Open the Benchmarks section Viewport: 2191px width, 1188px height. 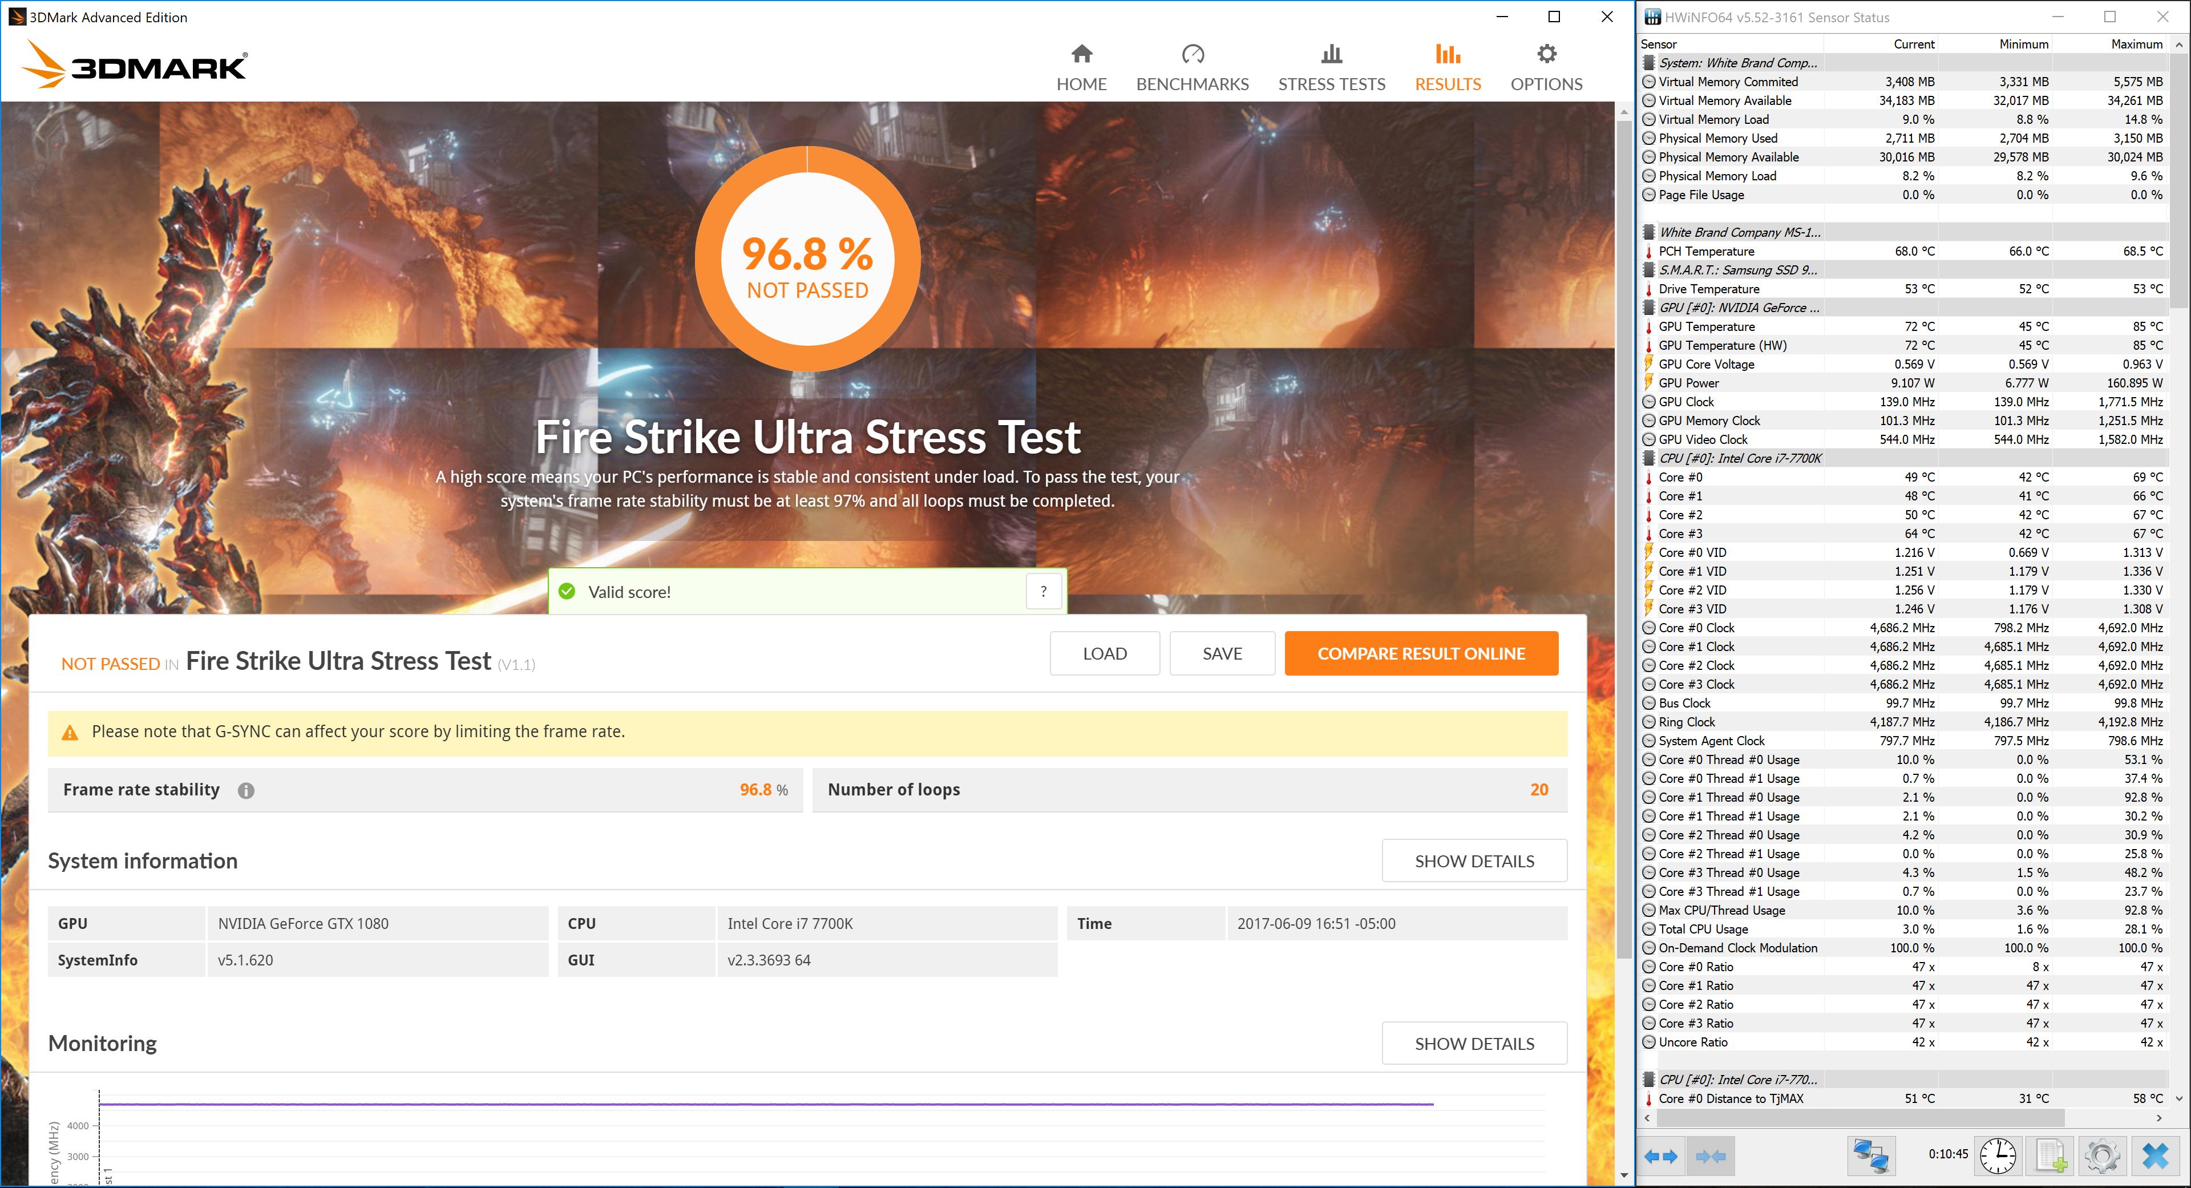[x=1191, y=68]
